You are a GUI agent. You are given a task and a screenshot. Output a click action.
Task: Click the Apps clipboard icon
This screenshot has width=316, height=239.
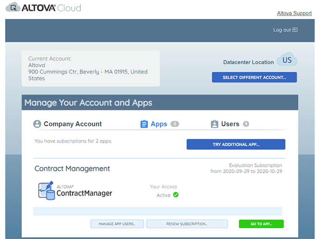point(144,124)
